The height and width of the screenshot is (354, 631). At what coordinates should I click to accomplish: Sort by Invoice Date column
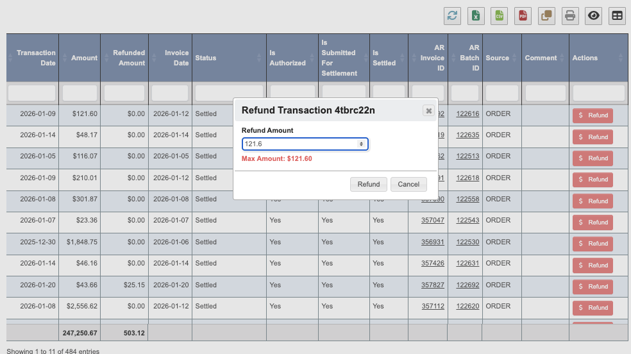tap(170, 58)
